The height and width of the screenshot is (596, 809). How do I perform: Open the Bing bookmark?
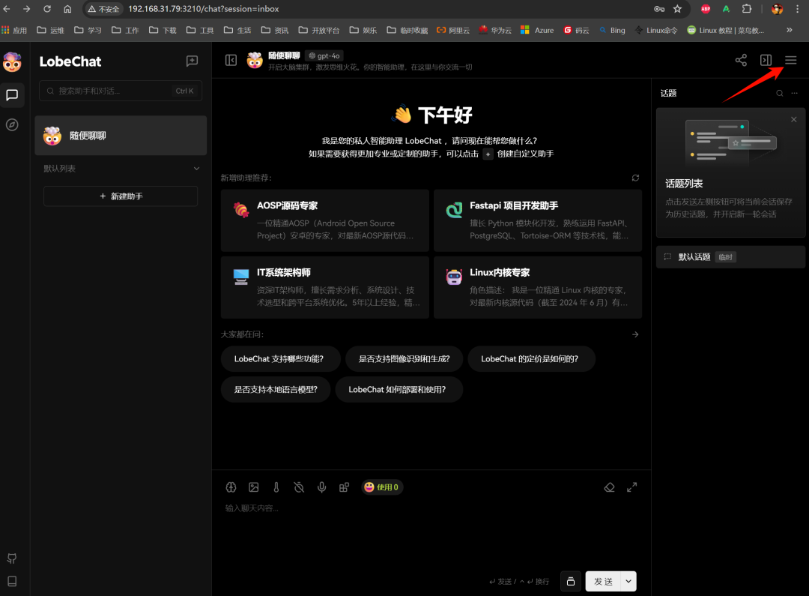(612, 31)
